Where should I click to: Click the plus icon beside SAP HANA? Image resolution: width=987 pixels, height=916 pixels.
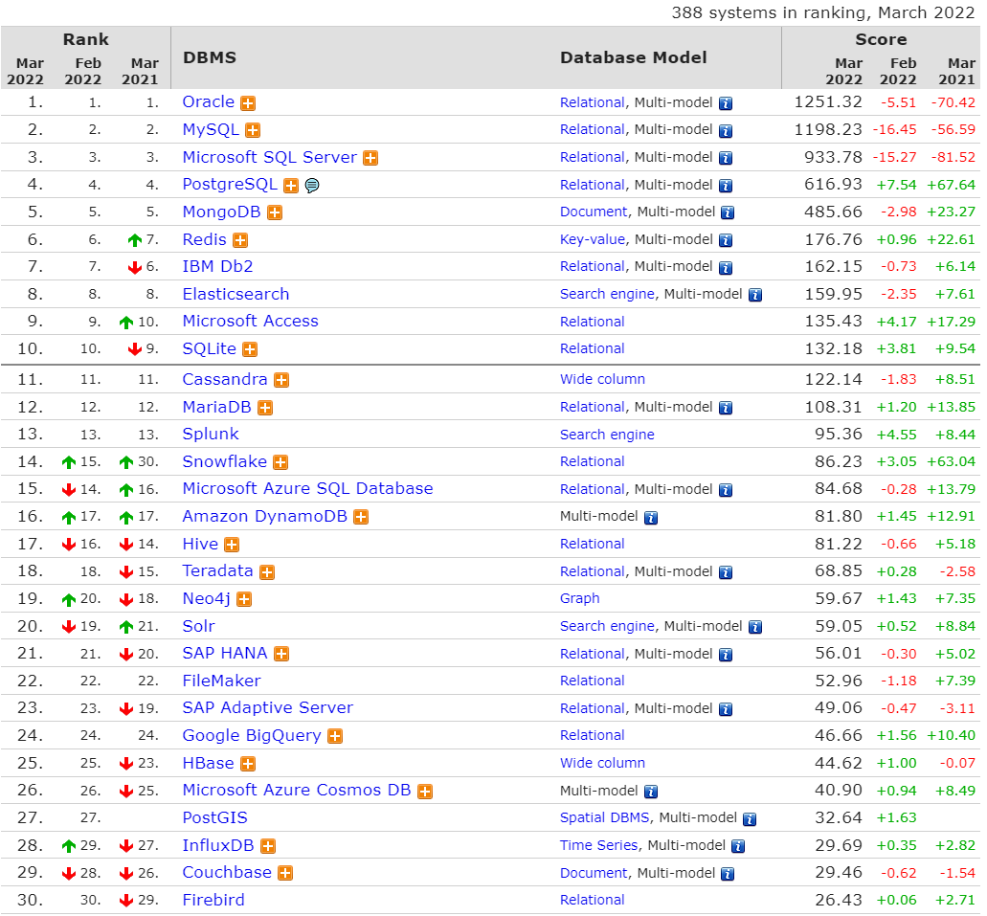[281, 654]
